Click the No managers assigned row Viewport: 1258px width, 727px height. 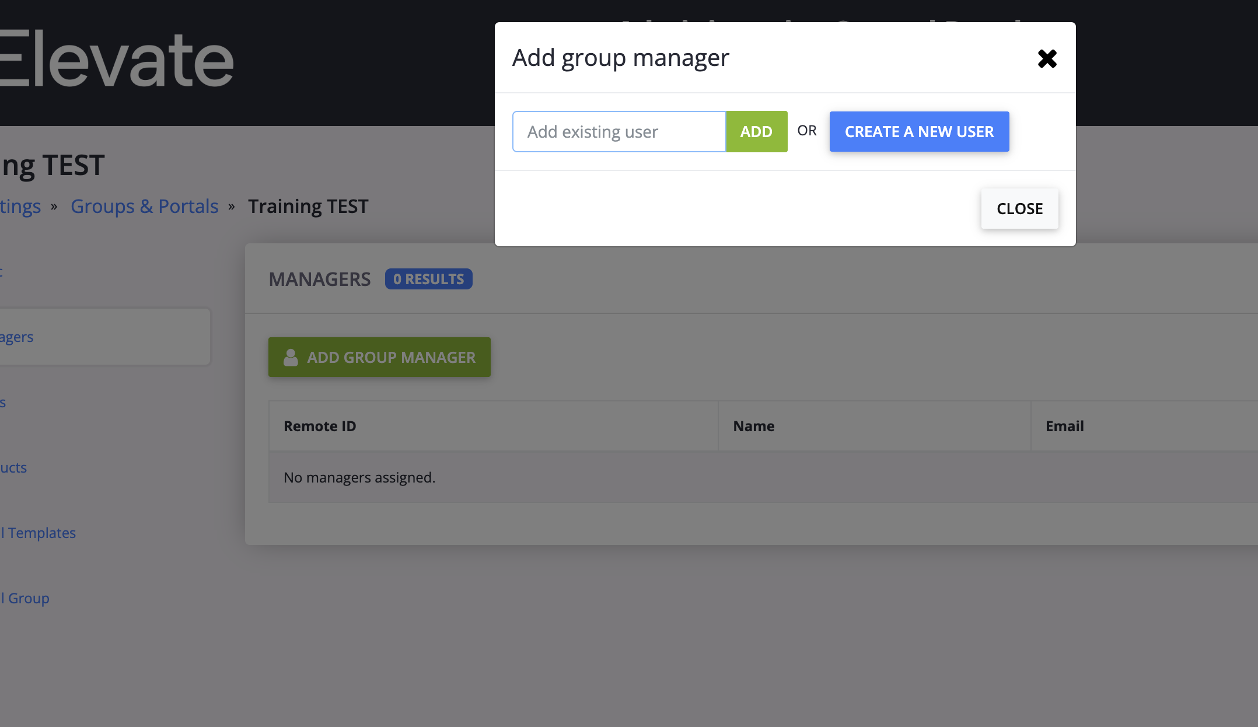pyautogui.click(x=359, y=477)
